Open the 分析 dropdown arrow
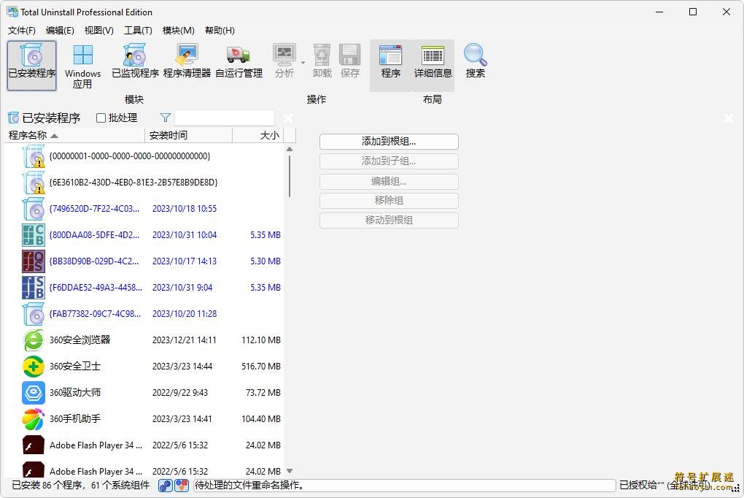 pos(303,62)
